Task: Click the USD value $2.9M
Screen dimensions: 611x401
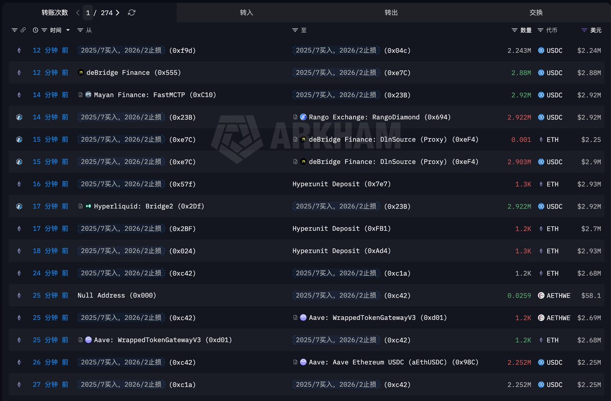Action: (x=591, y=162)
